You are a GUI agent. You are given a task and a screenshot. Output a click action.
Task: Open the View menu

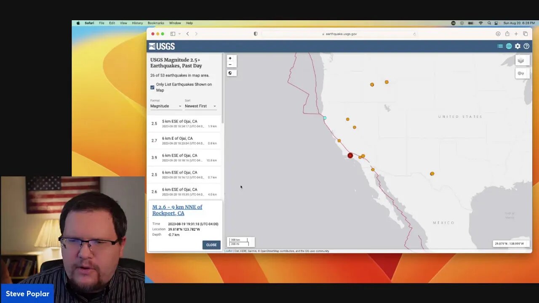[x=123, y=23]
